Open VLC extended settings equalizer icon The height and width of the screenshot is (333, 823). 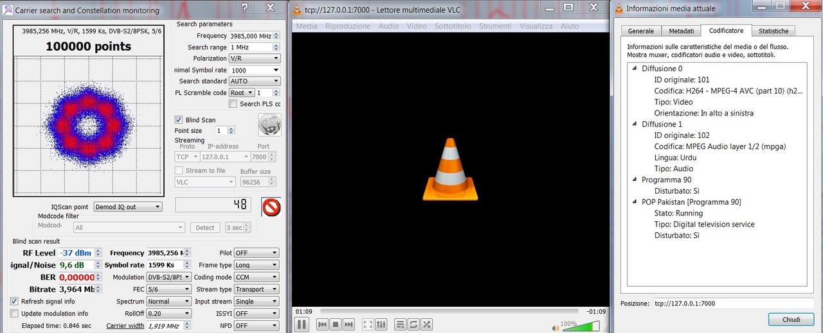(x=381, y=325)
